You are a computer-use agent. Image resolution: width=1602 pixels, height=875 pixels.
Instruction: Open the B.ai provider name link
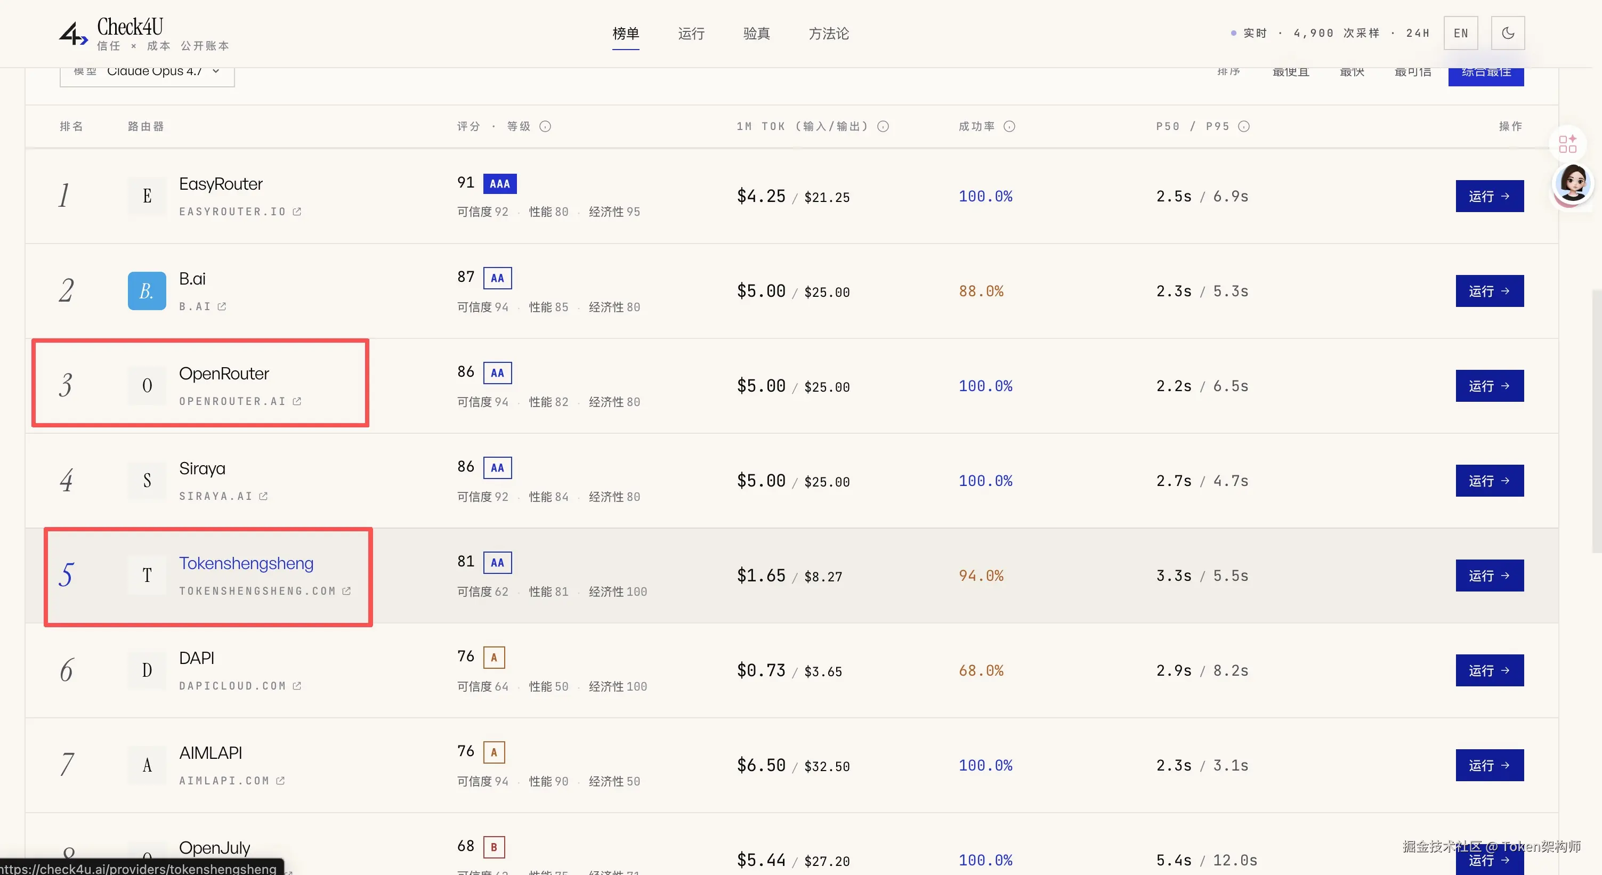(x=192, y=279)
